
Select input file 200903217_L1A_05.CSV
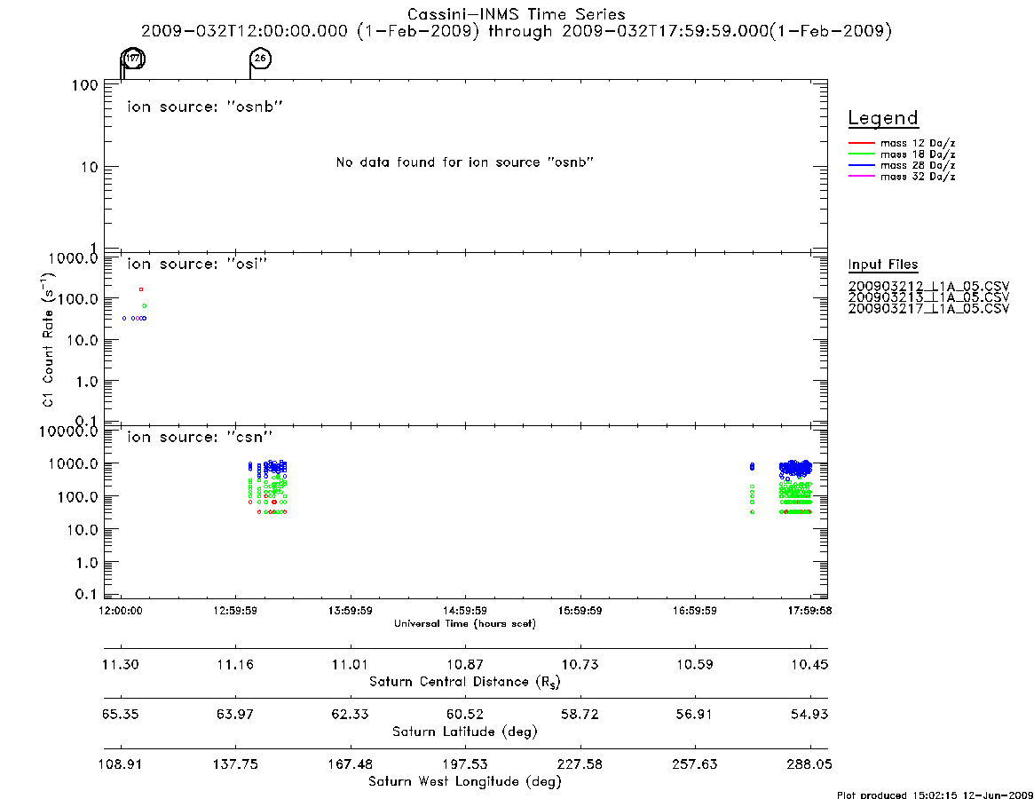(x=928, y=309)
